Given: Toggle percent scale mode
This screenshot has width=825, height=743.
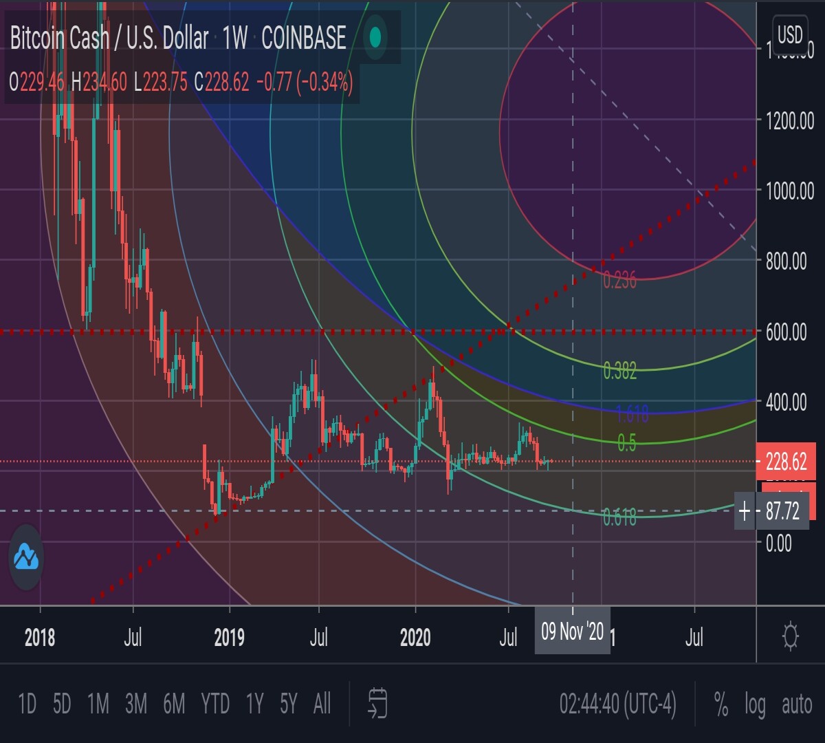Looking at the screenshot, I should coord(721,704).
